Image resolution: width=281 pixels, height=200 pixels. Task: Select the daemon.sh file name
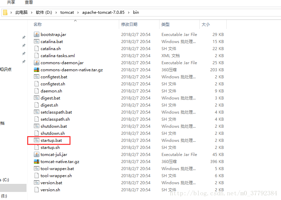(x=51, y=91)
